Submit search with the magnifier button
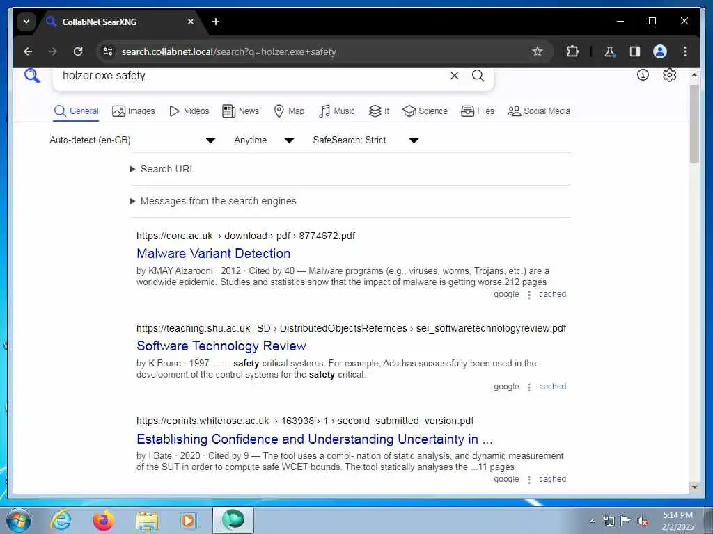 [478, 76]
